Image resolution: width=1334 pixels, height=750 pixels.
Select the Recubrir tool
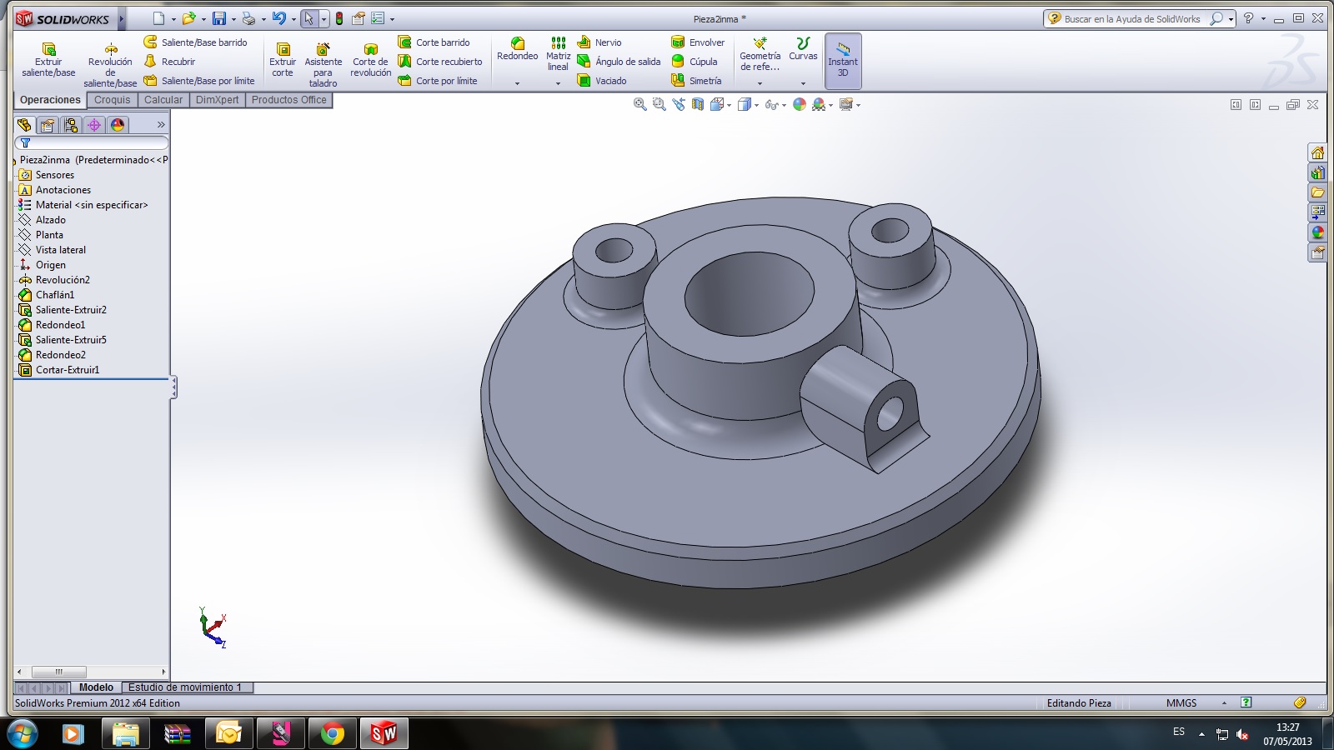[x=169, y=61]
